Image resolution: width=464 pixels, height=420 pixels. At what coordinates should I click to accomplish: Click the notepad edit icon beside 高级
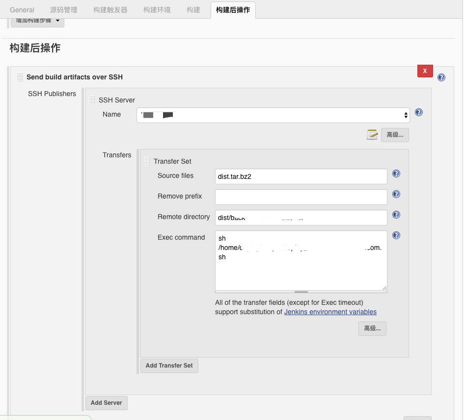pos(372,135)
